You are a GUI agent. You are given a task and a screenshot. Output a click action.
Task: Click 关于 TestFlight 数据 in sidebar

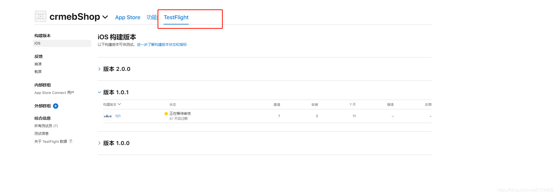pyautogui.click(x=51, y=141)
